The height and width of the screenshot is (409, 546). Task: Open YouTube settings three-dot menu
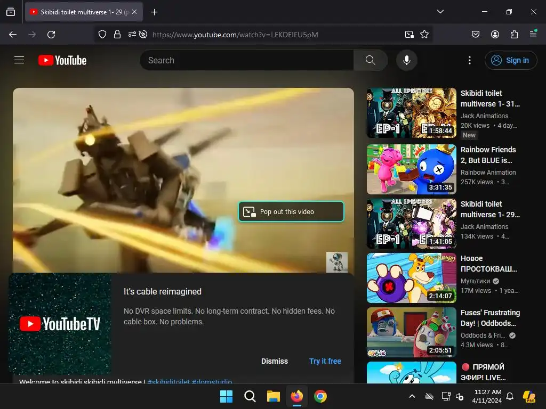coord(469,60)
